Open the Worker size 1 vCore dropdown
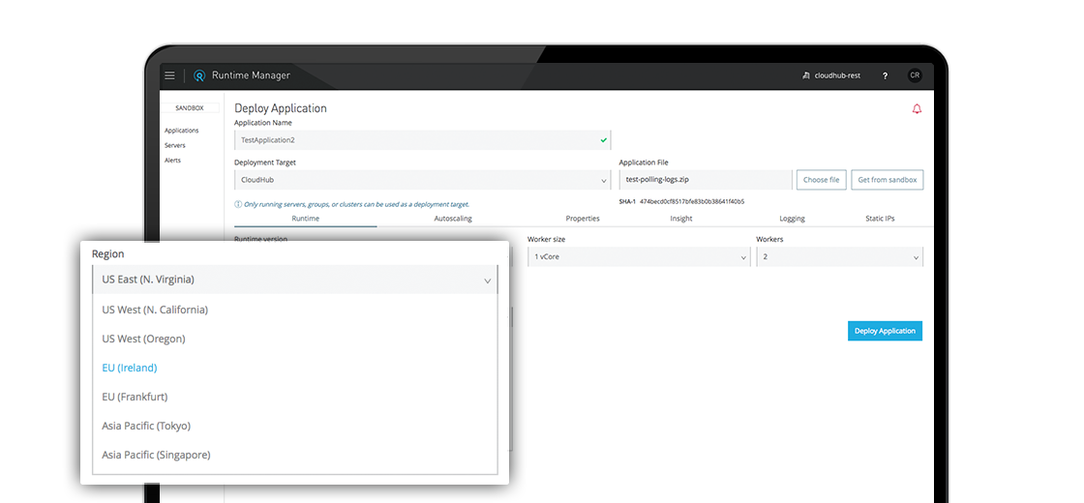Viewport: 1084px width, 503px height. 640,257
